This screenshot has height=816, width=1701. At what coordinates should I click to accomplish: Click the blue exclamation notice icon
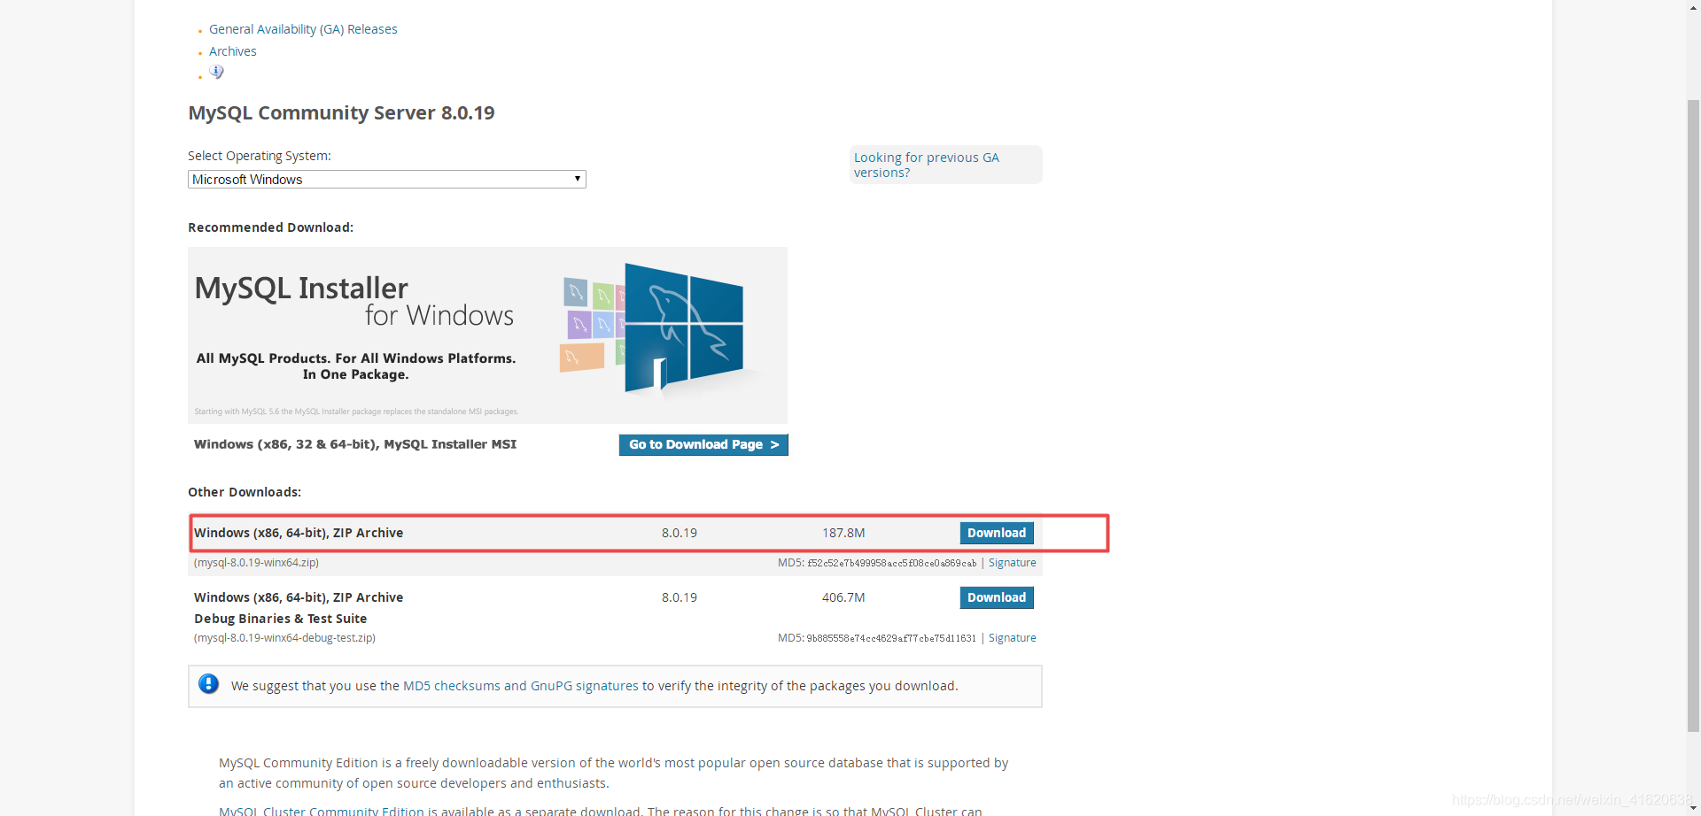click(209, 684)
